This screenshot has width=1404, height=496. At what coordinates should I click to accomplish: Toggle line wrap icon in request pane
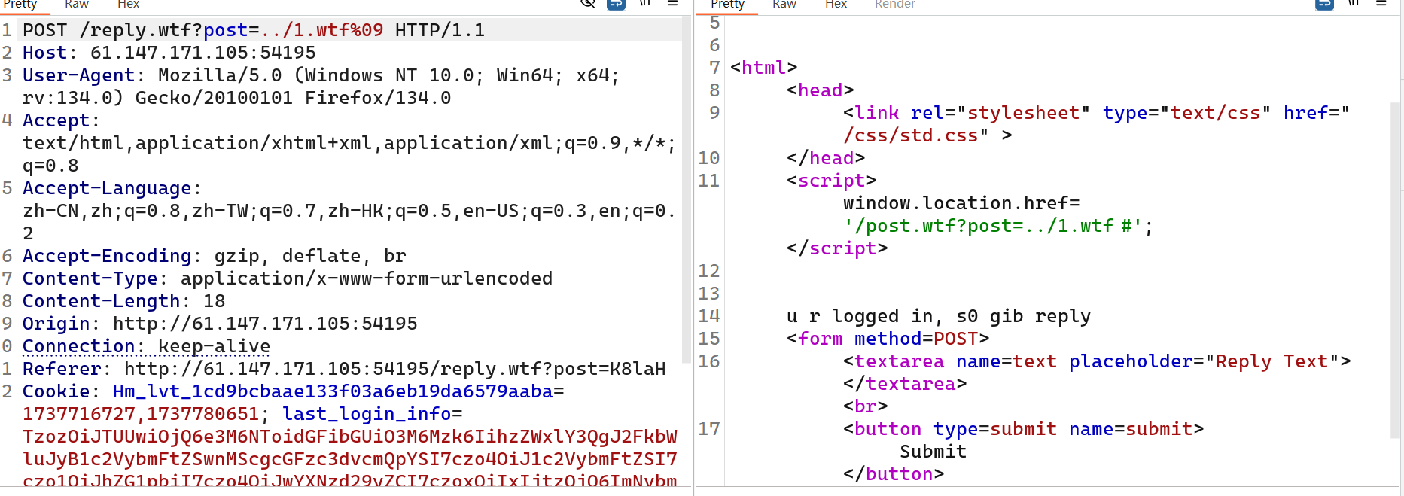click(616, 3)
